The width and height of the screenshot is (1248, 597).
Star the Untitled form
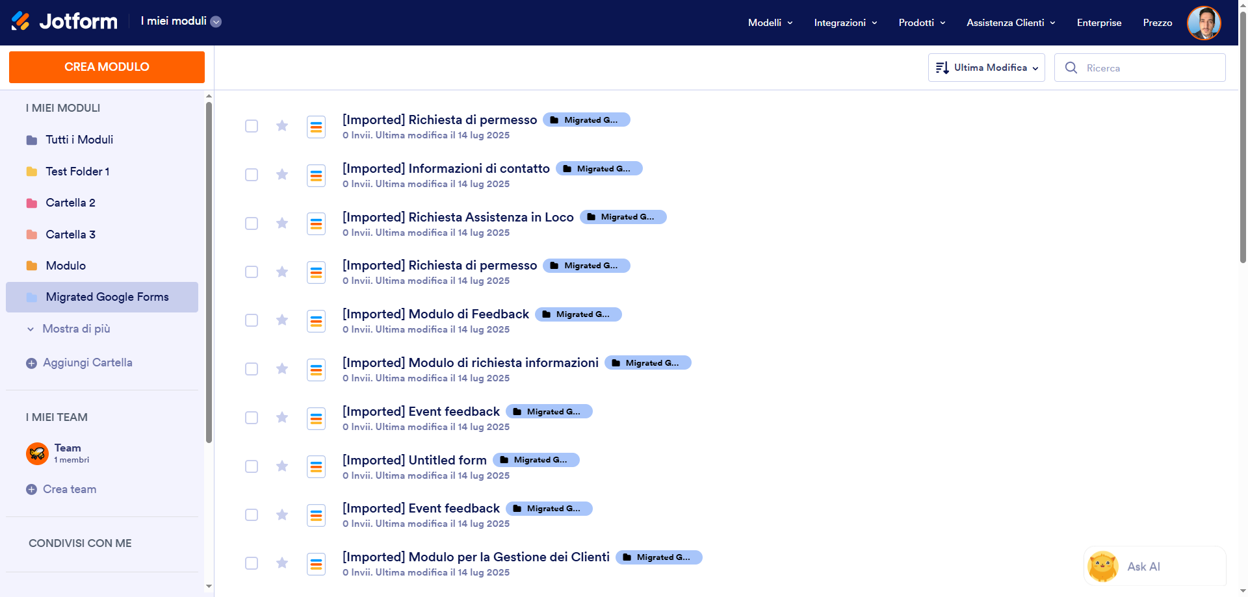(282, 466)
